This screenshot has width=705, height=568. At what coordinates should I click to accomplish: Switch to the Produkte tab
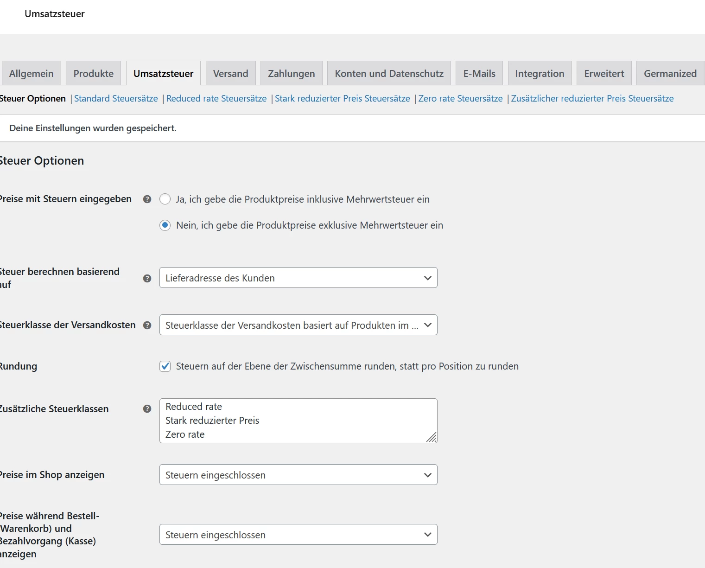[94, 73]
